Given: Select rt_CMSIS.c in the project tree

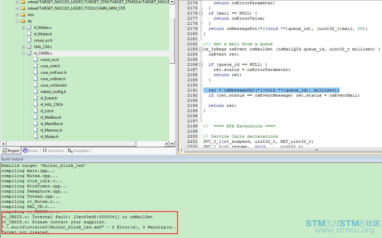Looking at the screenshot, I should pyautogui.click(x=43, y=53).
